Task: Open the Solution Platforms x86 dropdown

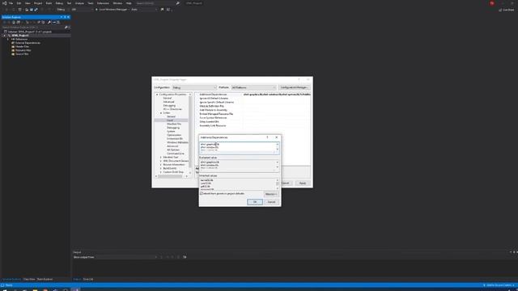Action: click(x=82, y=10)
